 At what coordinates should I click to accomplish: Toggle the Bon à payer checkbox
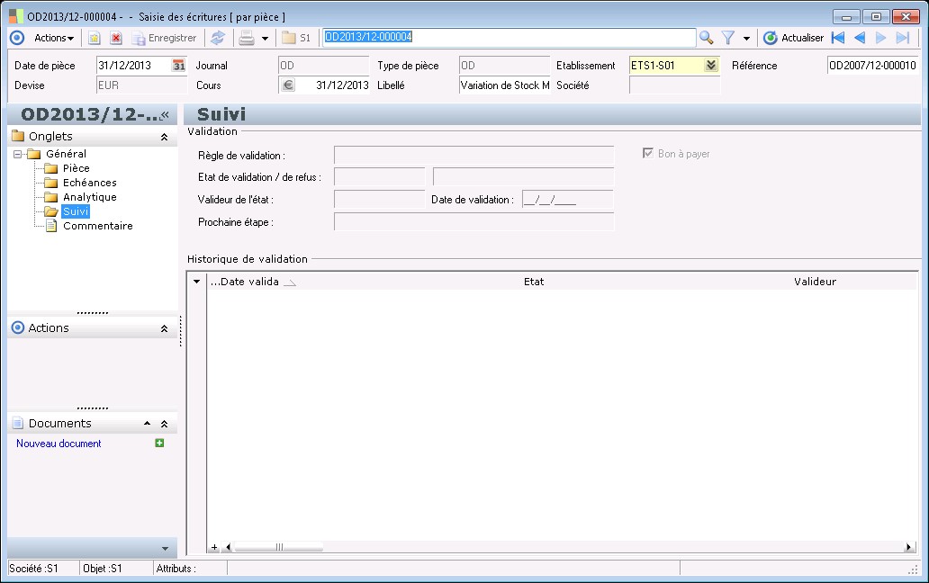647,154
